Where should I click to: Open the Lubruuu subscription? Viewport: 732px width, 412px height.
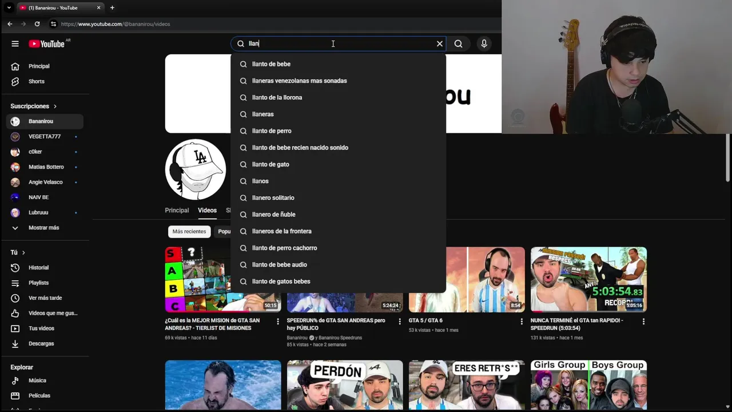click(x=45, y=212)
